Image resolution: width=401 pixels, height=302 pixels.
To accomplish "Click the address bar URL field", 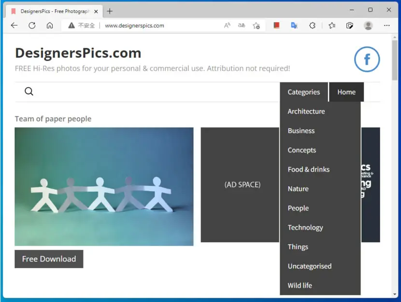I will pos(161,26).
